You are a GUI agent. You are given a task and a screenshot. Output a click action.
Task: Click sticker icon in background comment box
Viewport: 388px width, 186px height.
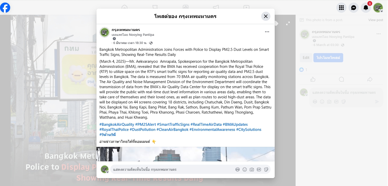tap(343, 102)
